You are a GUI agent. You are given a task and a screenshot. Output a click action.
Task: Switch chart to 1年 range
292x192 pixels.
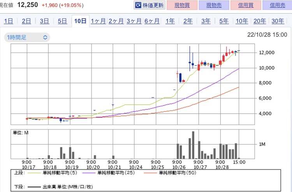tap(170, 21)
